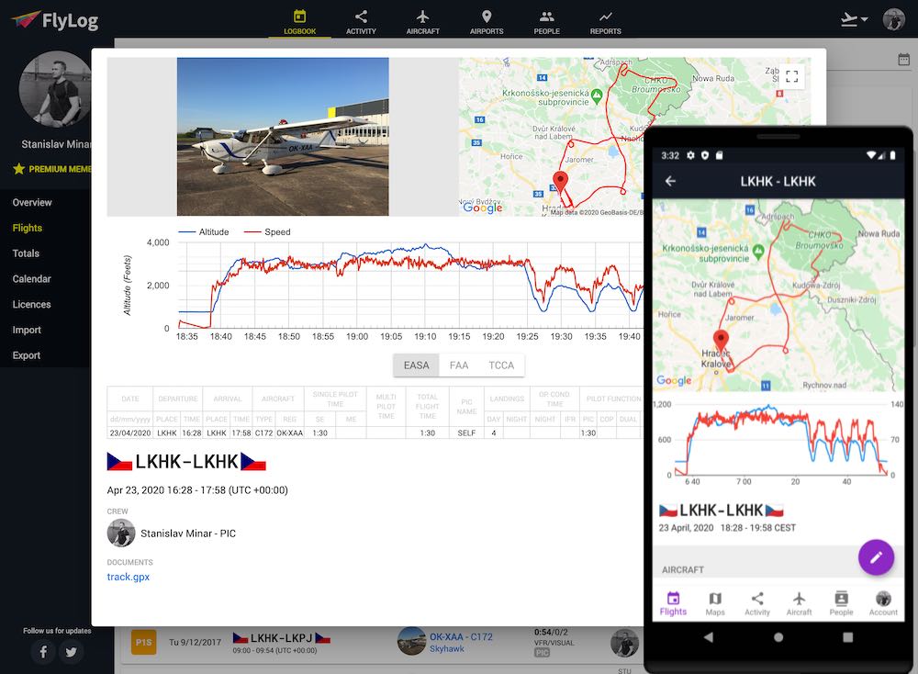Screen dimensions: 918x674
Task: Switch to the TCCA tab
Action: click(502, 365)
